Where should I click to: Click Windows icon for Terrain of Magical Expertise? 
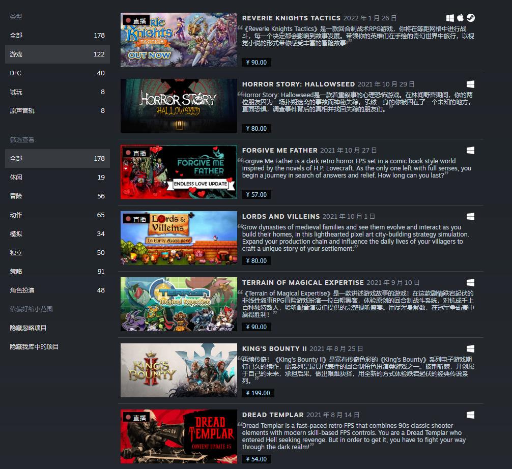pyautogui.click(x=471, y=283)
